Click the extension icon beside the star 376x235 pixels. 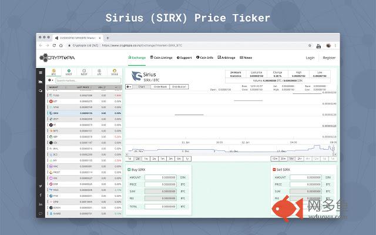(x=318, y=46)
